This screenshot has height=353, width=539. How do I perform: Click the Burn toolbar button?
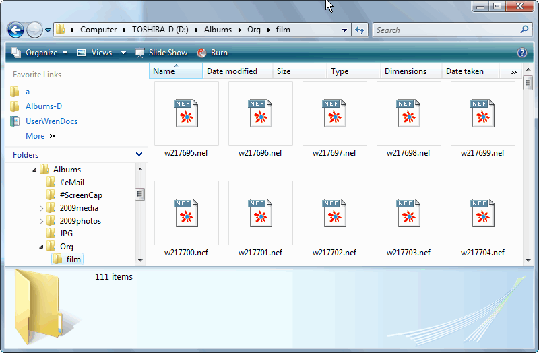pos(212,53)
